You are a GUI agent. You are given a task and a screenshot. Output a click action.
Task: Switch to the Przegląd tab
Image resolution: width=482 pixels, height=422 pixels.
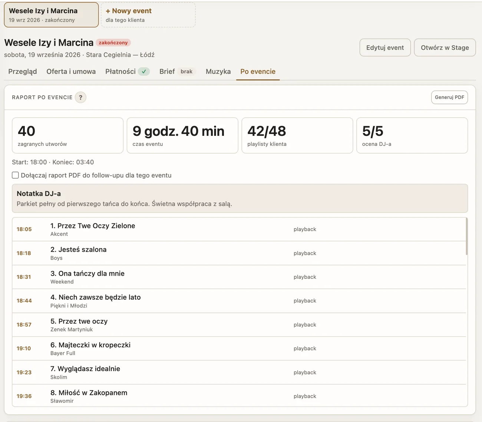[x=23, y=72]
